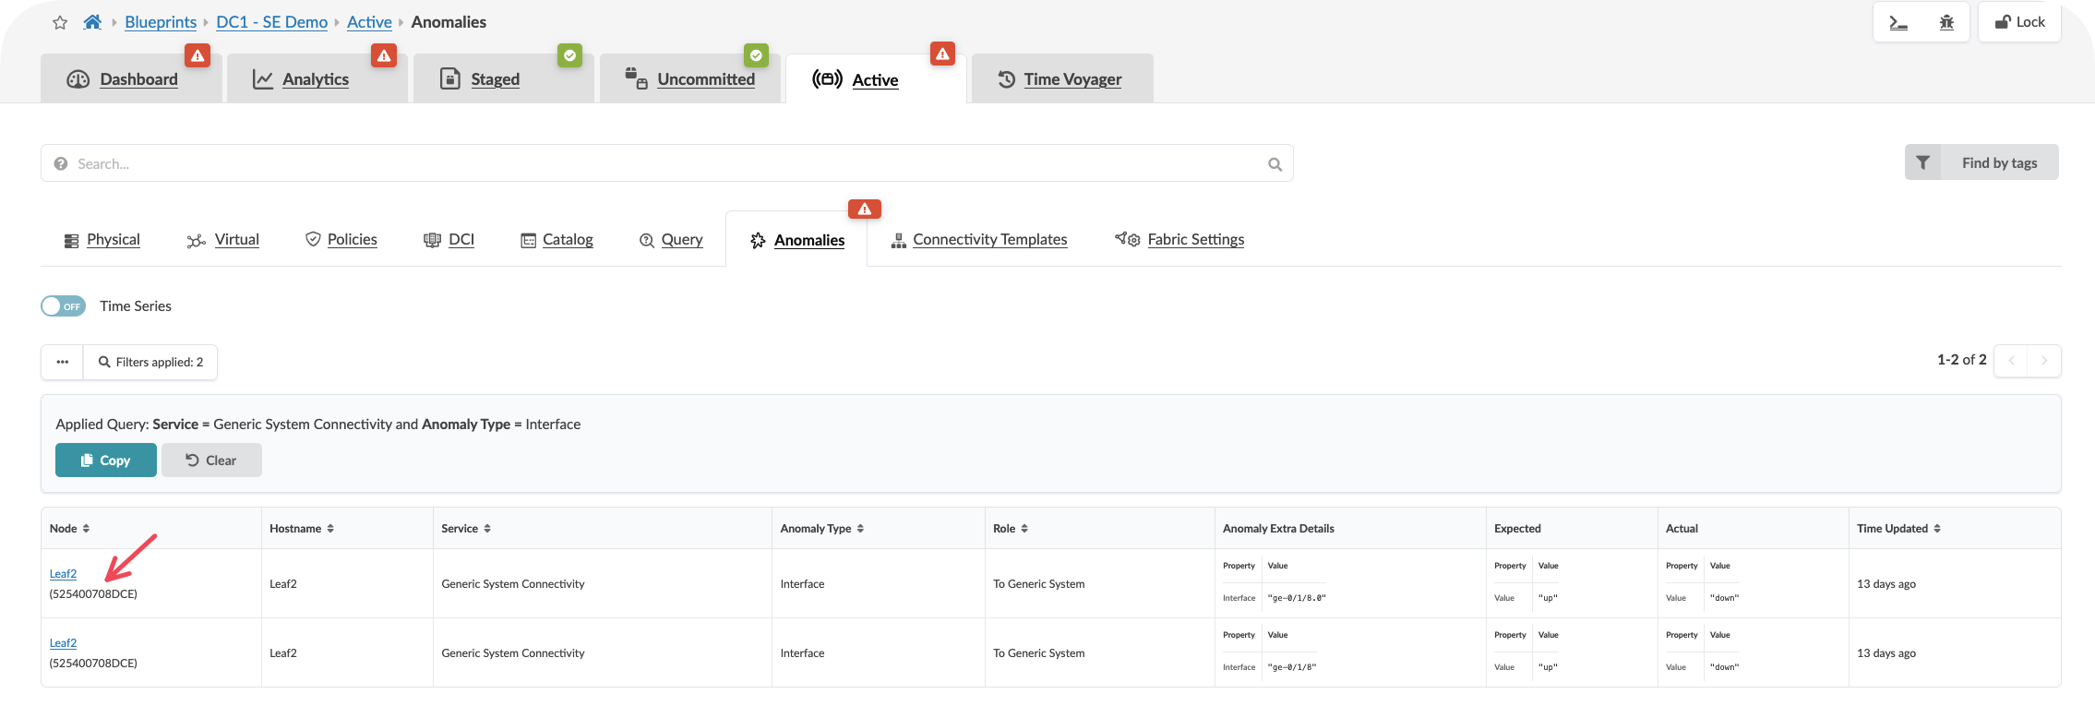Click the search magnifier icon

click(1275, 164)
